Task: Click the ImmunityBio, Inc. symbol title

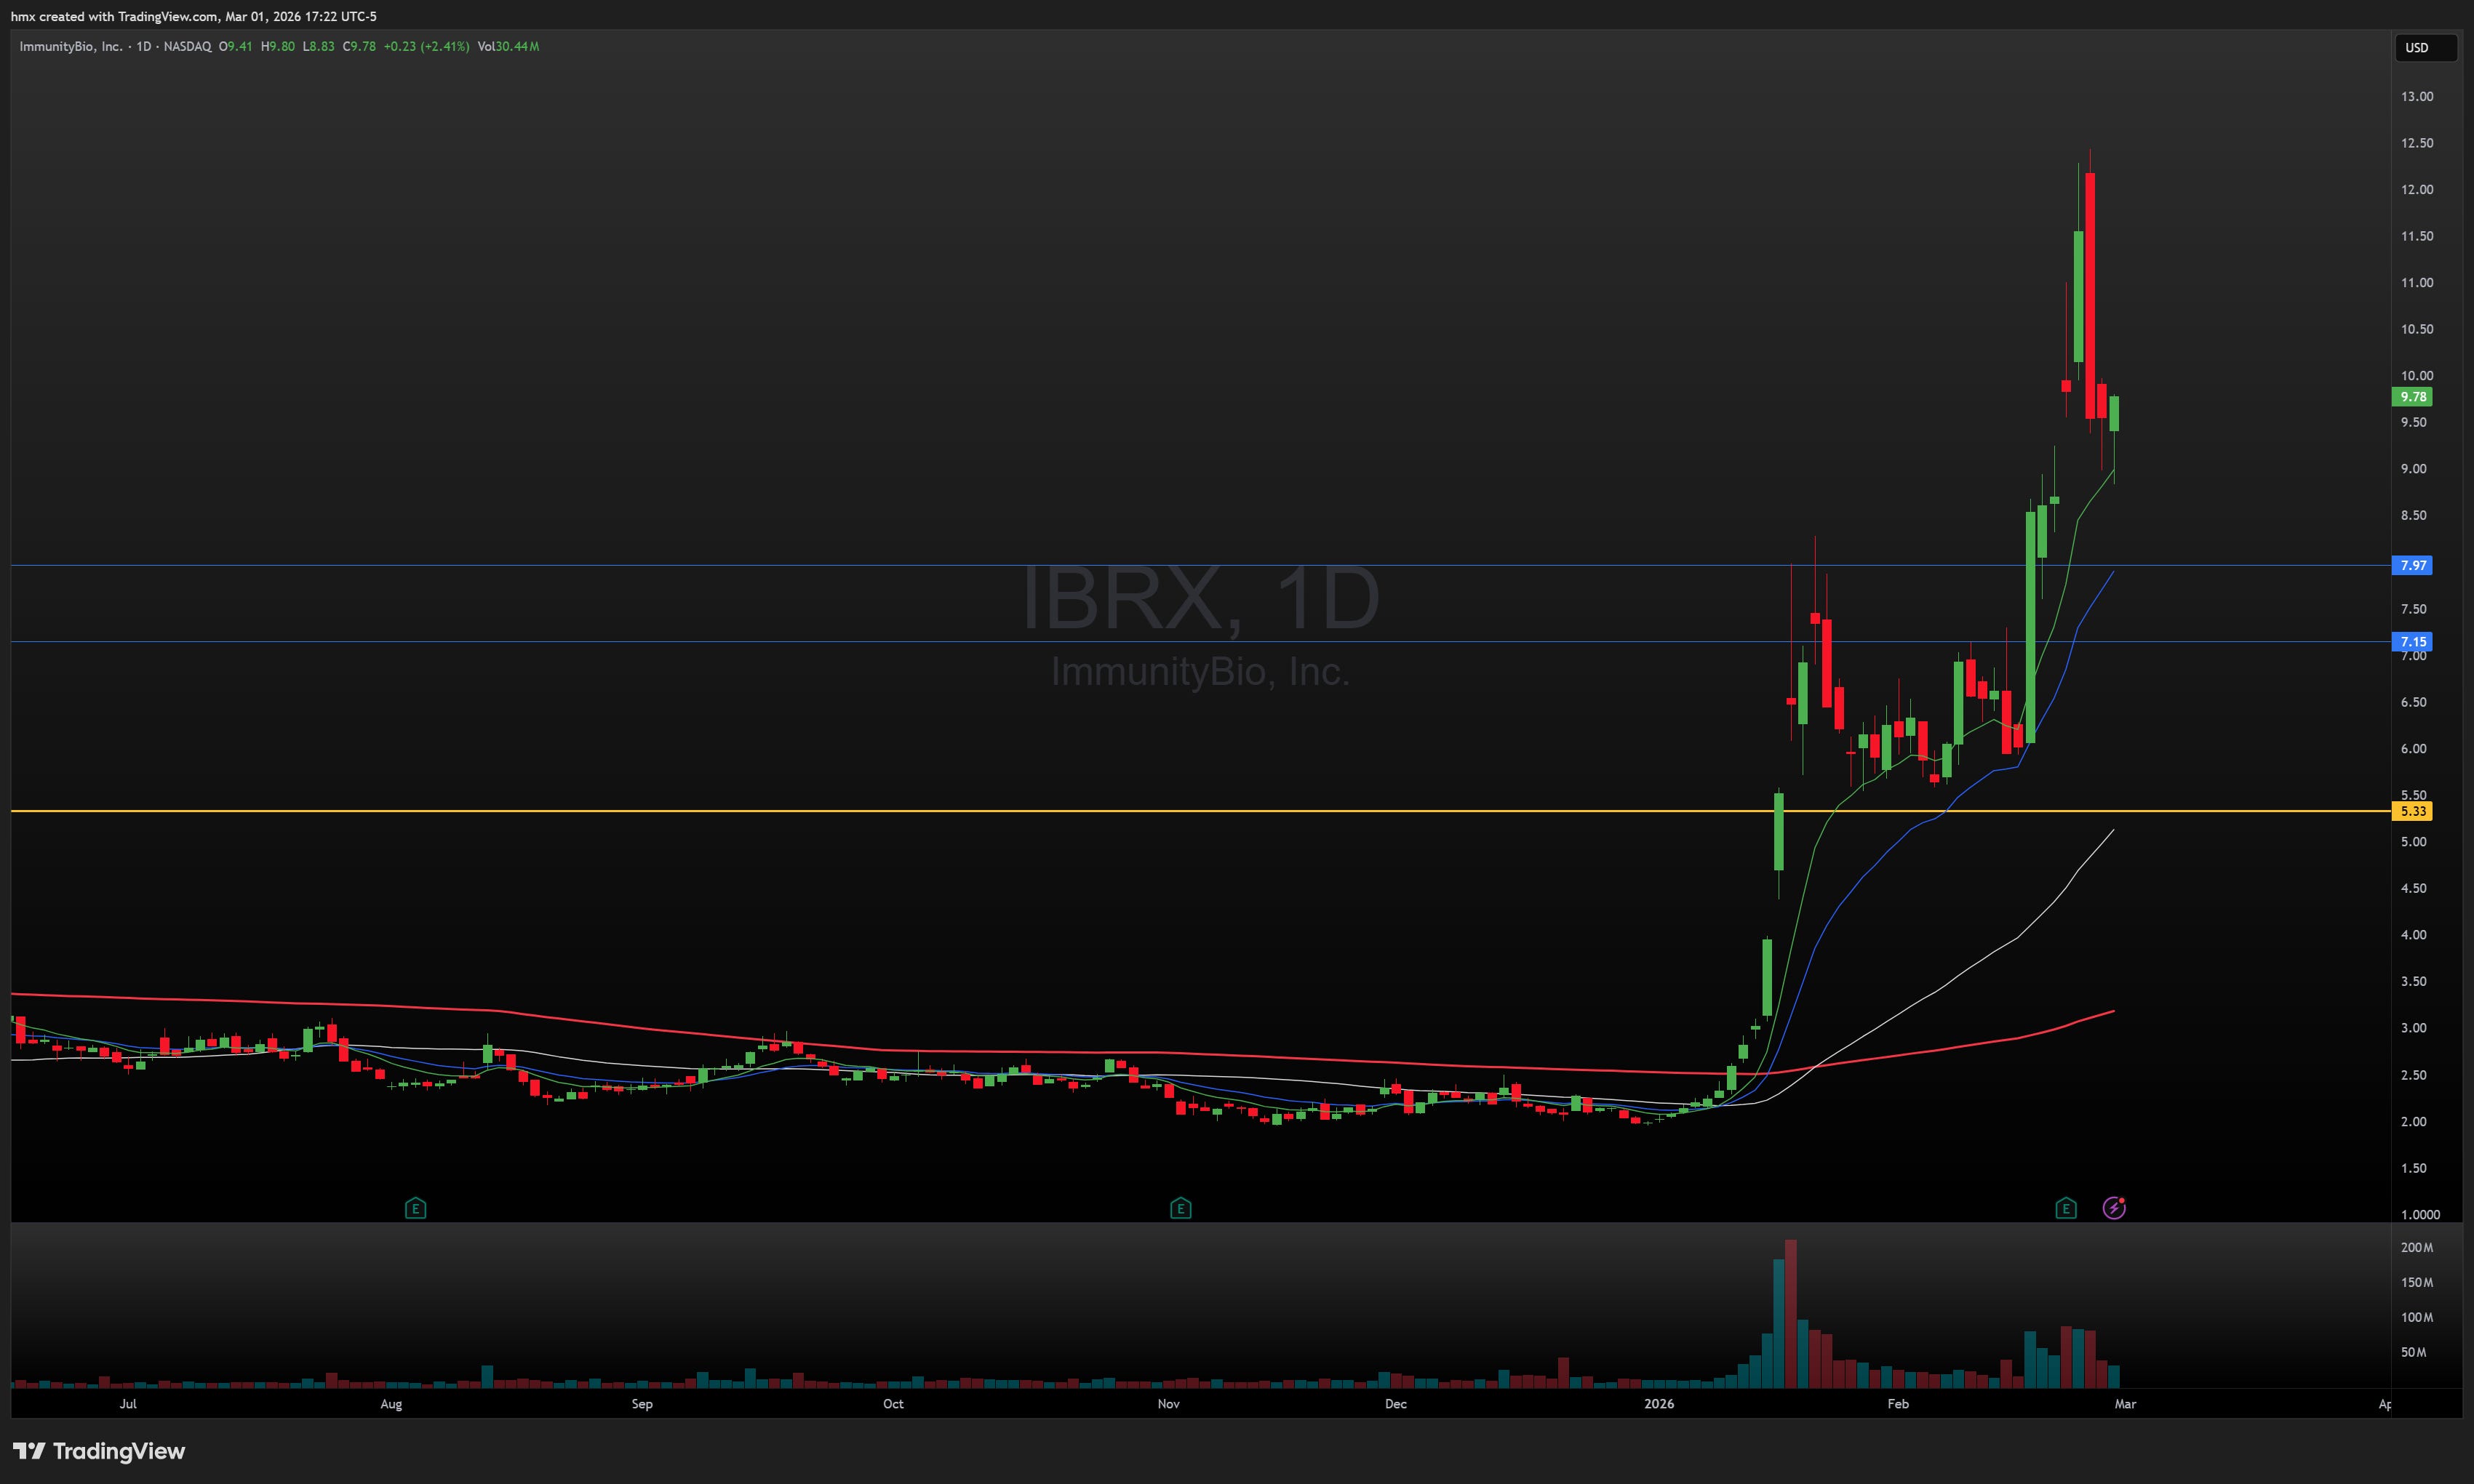Action: pos(70,46)
